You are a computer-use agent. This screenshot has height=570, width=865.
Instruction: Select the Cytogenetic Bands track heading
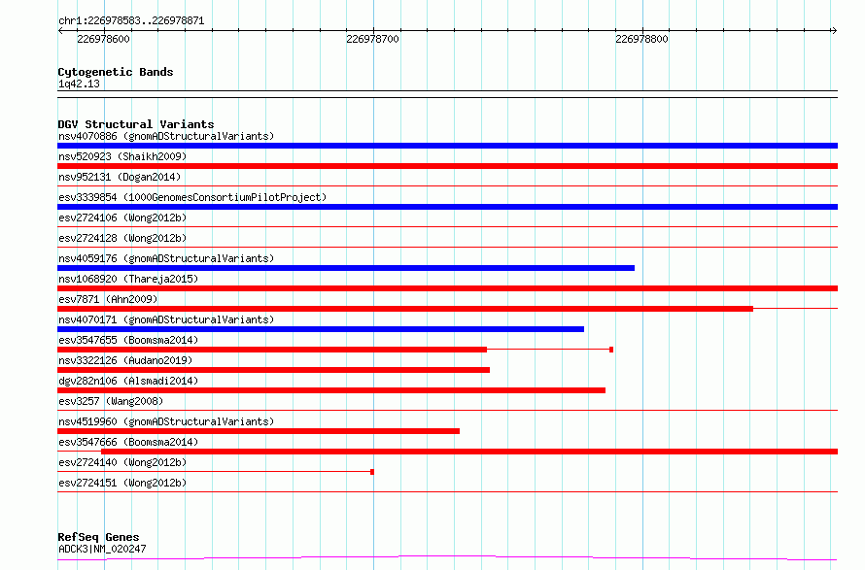pos(116,72)
